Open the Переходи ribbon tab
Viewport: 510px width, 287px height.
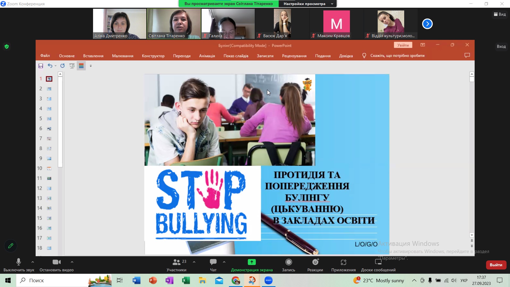[182, 56]
